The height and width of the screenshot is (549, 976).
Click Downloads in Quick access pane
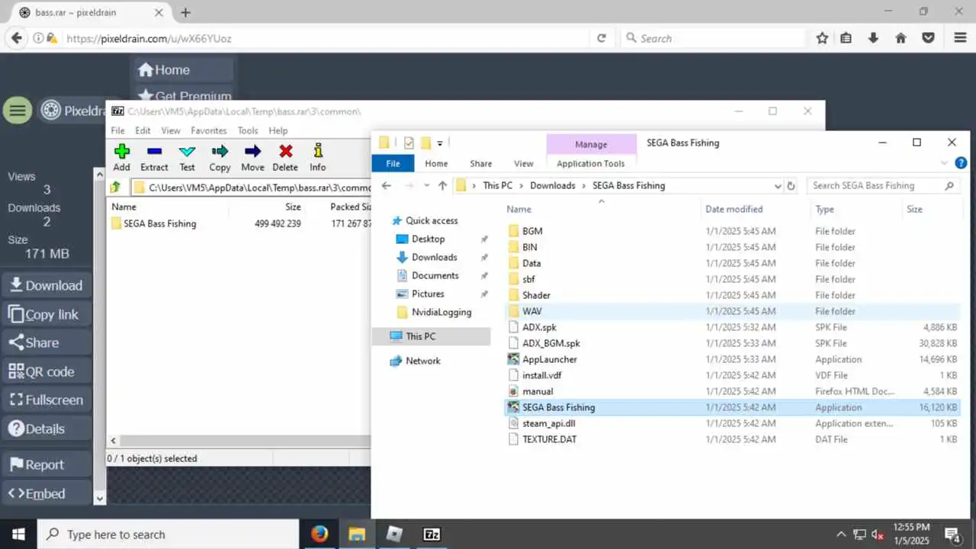434,257
